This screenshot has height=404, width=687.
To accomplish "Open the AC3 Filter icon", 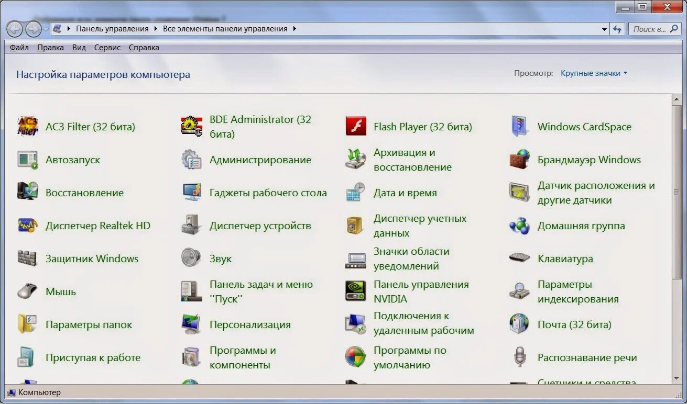I will tap(27, 127).
